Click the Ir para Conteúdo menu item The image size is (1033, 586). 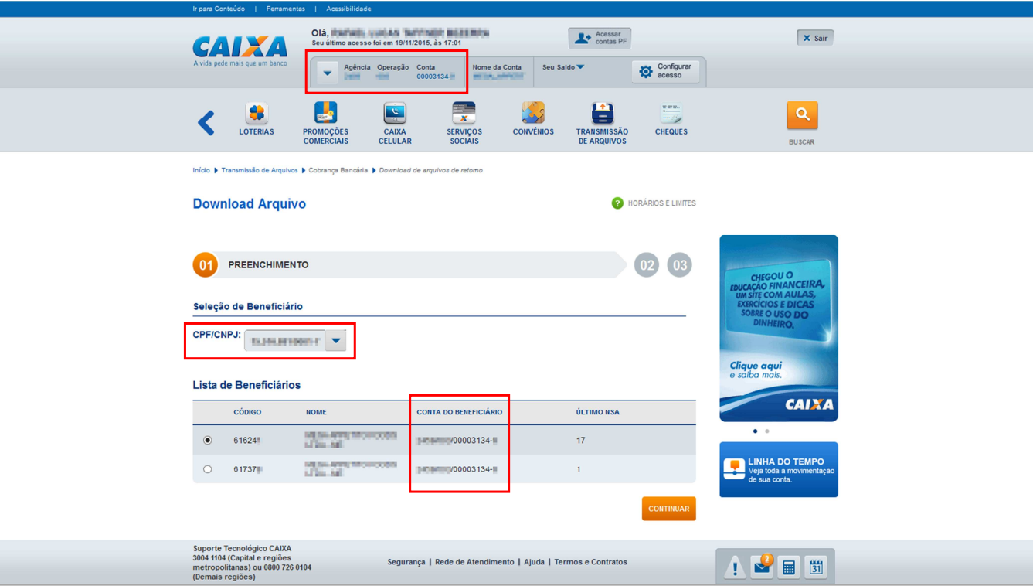[219, 9]
